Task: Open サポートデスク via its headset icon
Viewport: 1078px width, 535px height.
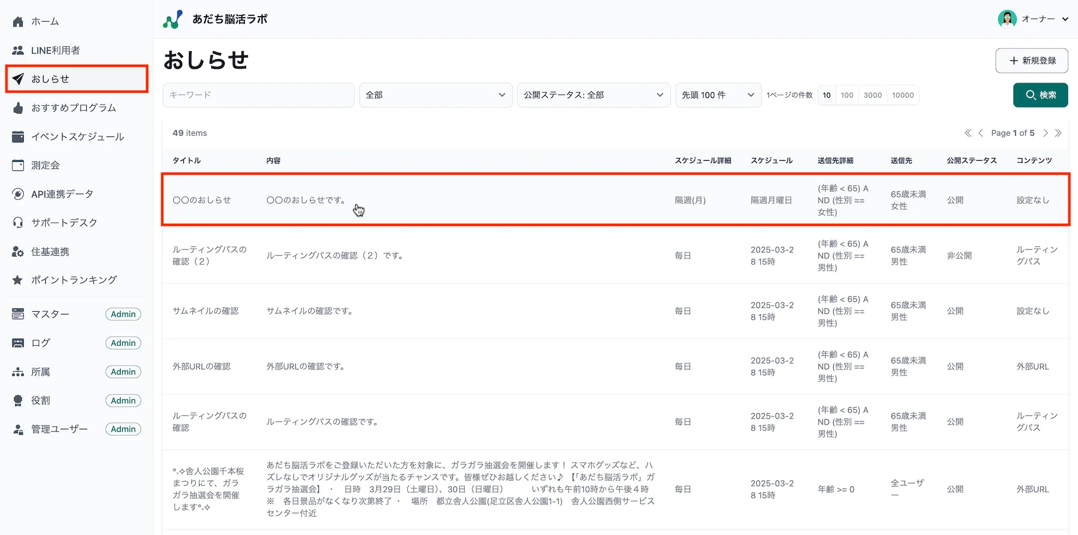Action: 18,222
